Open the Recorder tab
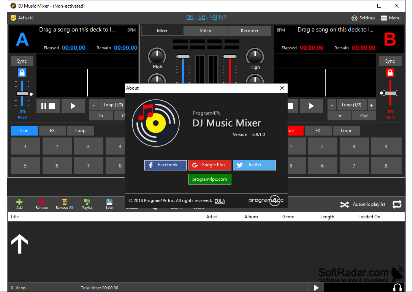This screenshot has width=413, height=292. click(x=249, y=31)
